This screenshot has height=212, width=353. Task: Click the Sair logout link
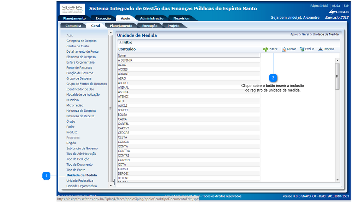coord(346,6)
